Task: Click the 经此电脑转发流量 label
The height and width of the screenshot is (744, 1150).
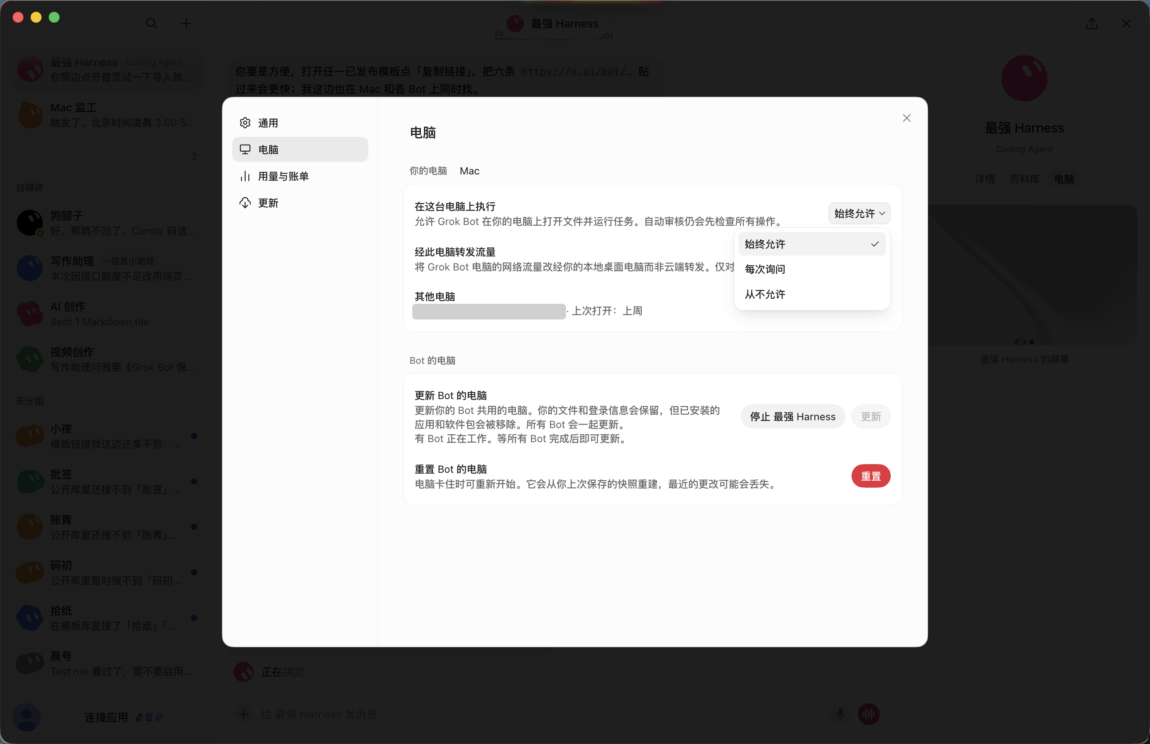Action: coord(455,252)
